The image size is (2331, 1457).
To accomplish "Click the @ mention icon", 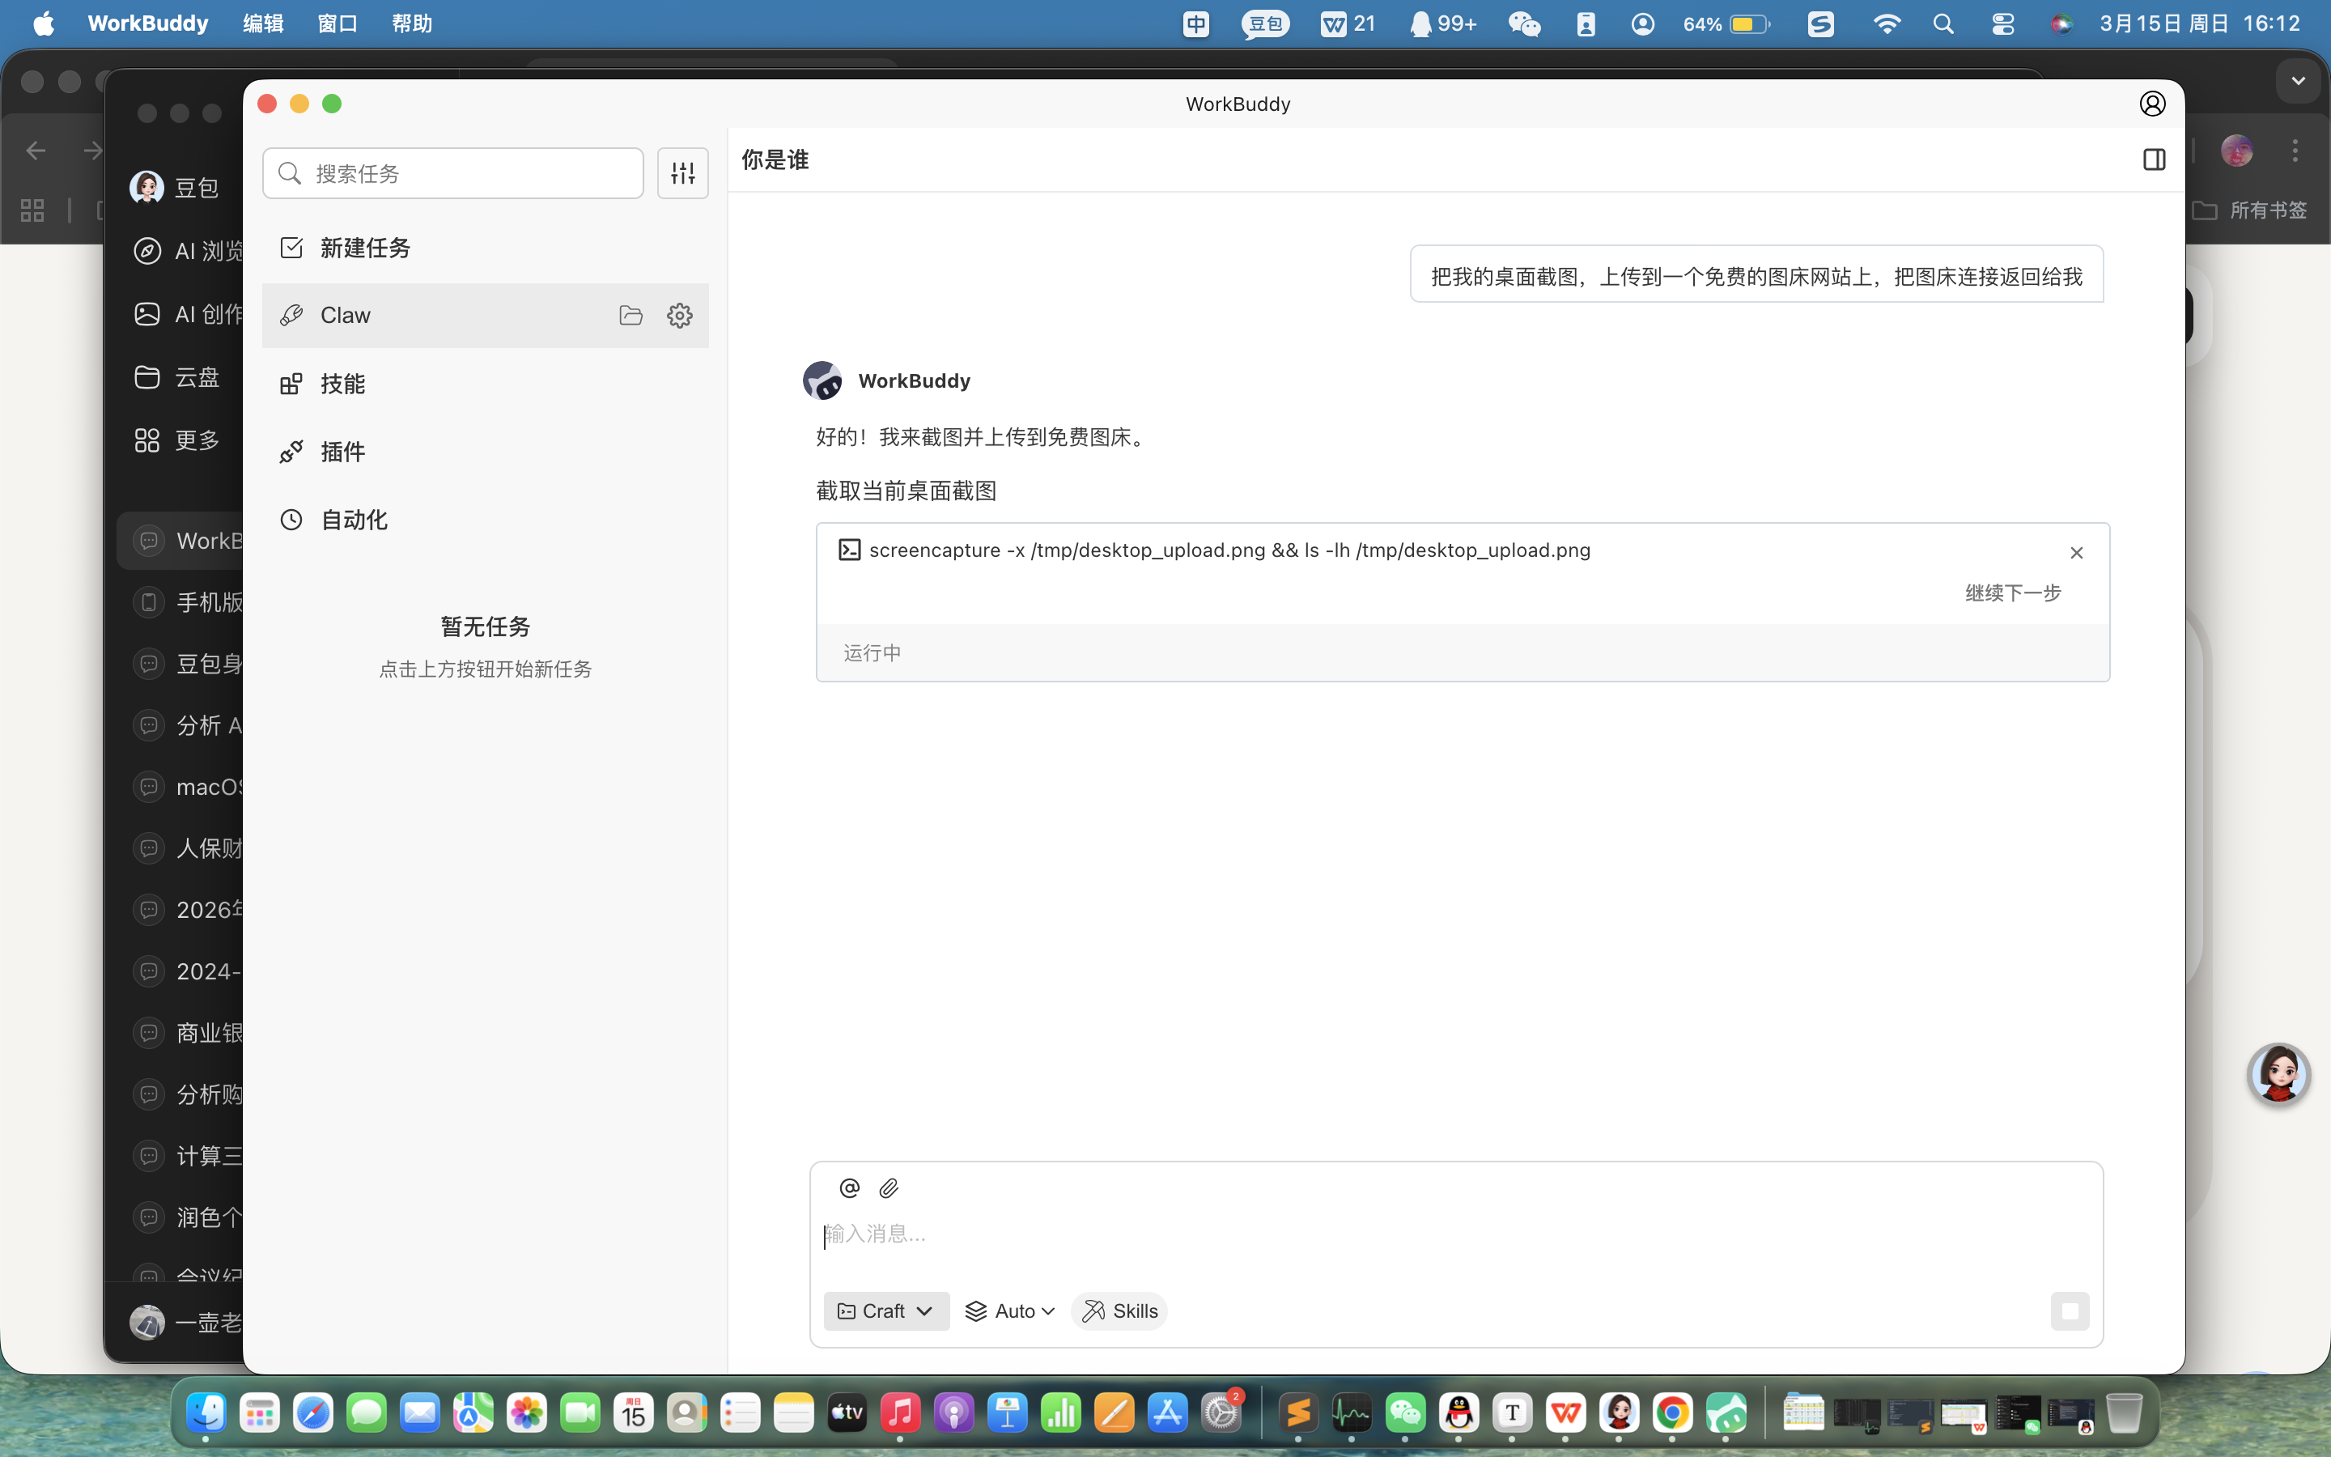I will pos(848,1188).
